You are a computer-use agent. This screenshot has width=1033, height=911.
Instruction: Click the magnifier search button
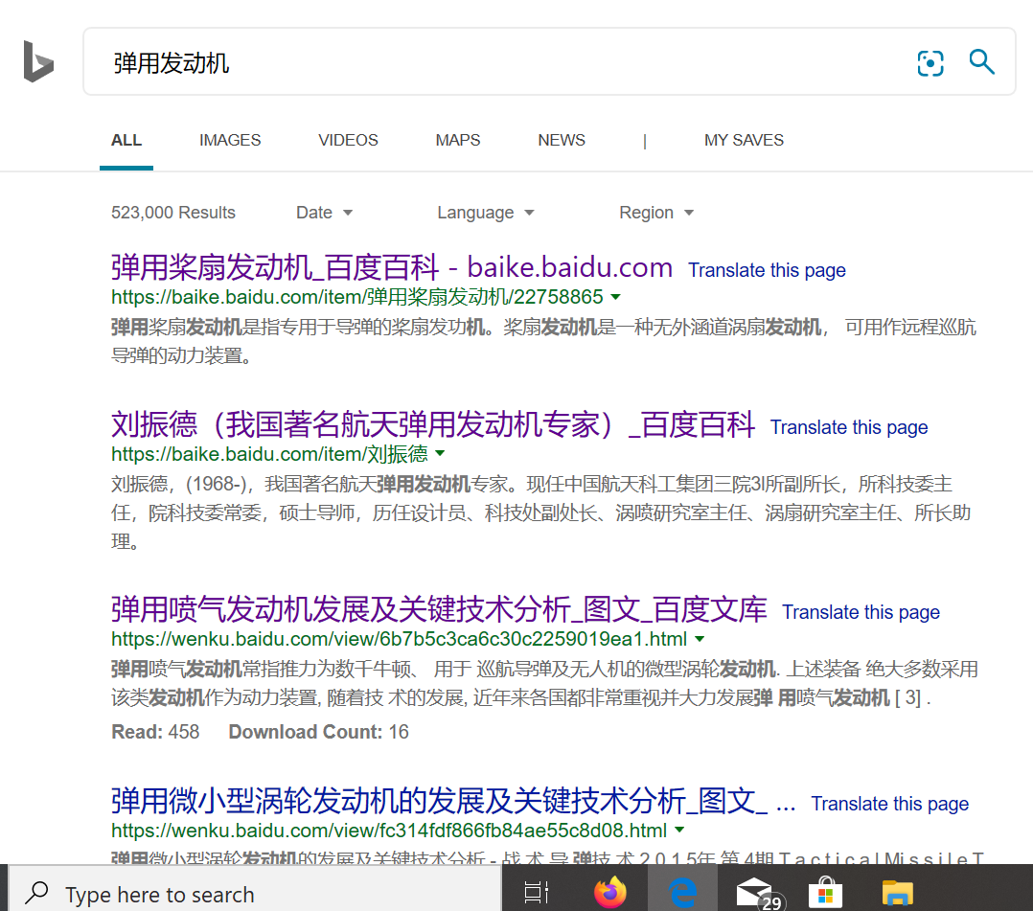click(981, 62)
